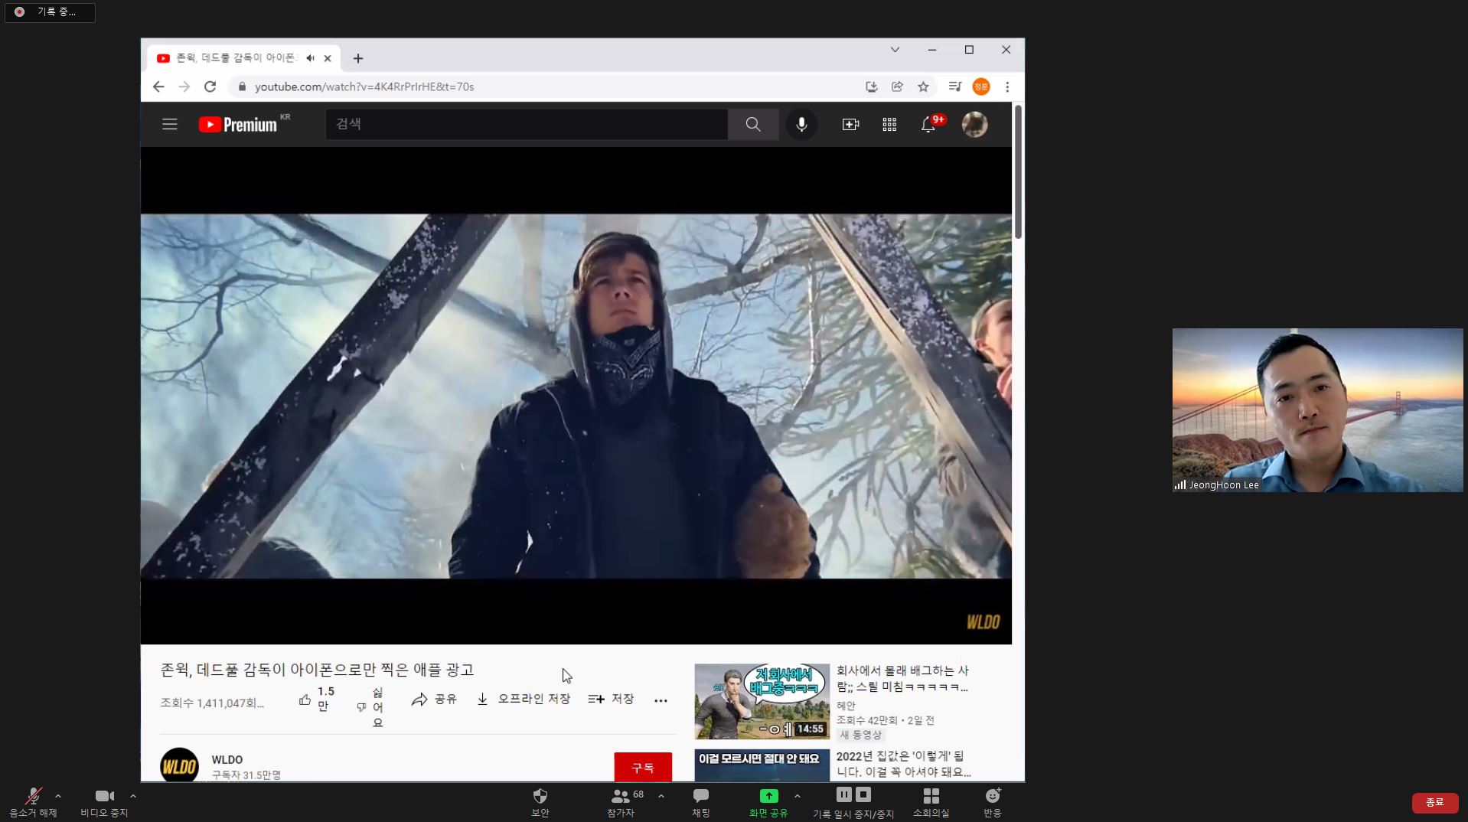Open the YouTube notifications bell
The width and height of the screenshot is (1468, 822).
[x=928, y=124]
